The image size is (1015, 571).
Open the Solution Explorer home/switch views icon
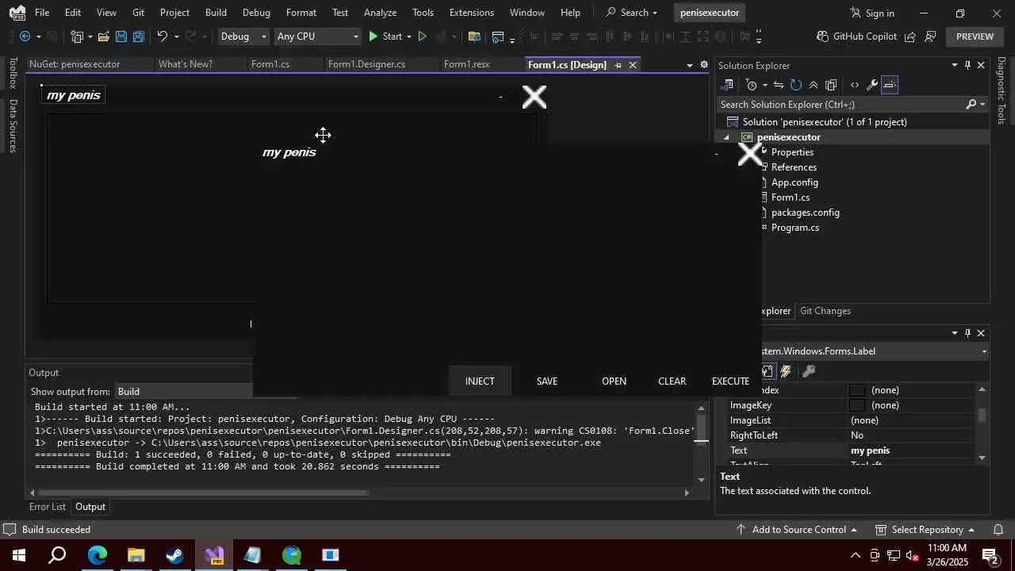tap(727, 85)
